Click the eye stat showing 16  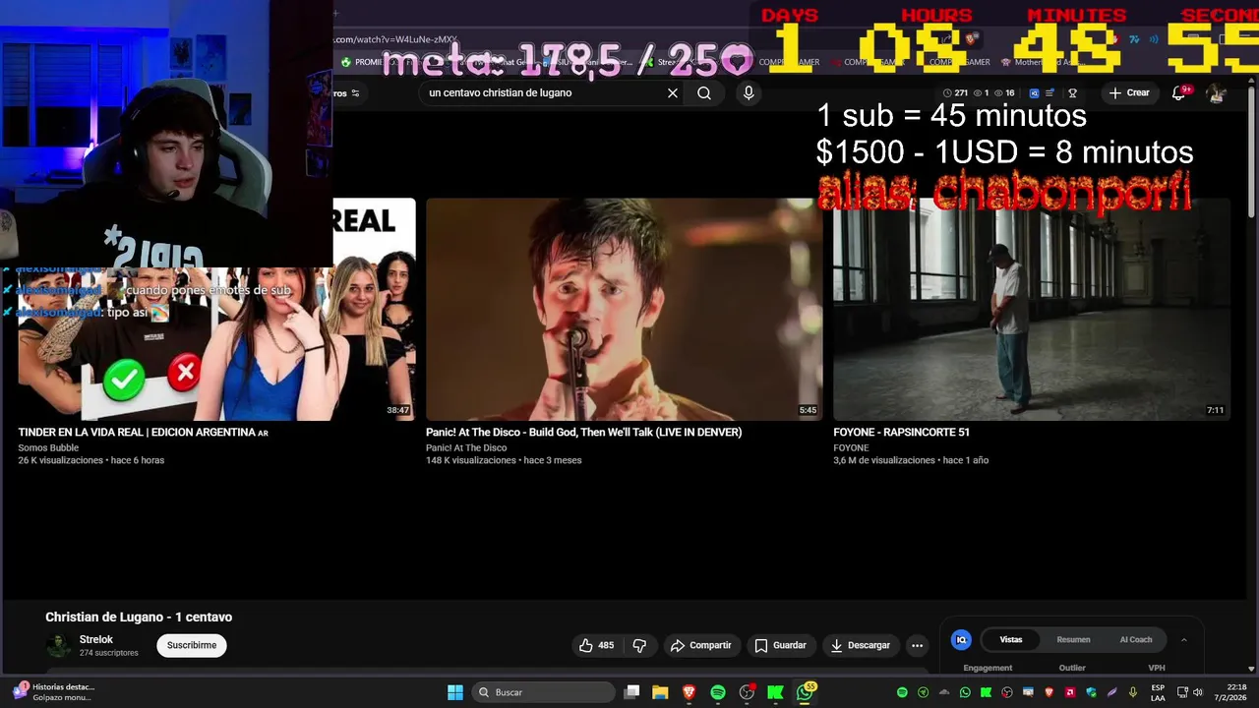(1004, 93)
